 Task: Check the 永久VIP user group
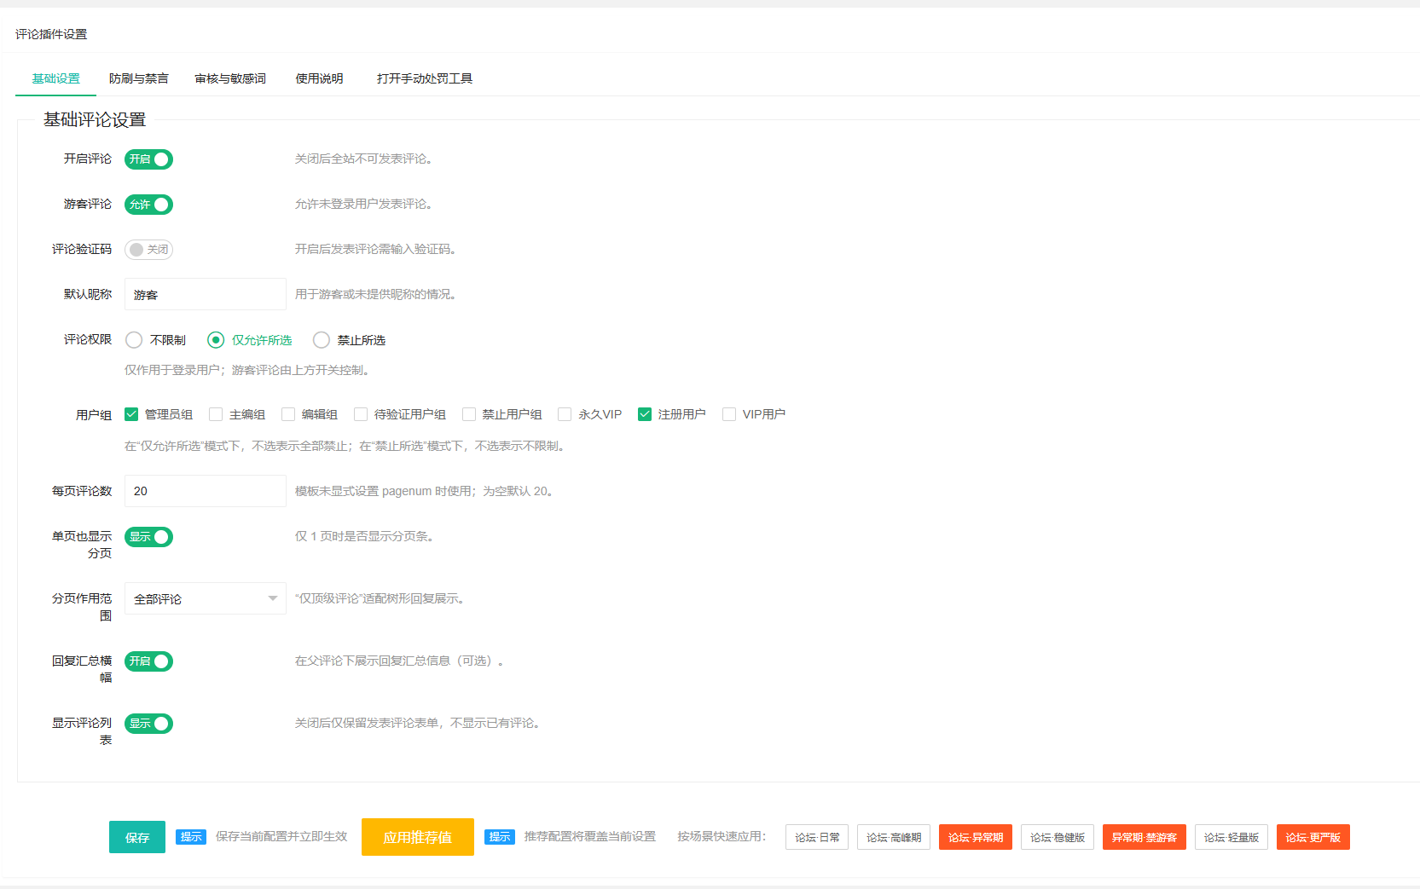[565, 414]
